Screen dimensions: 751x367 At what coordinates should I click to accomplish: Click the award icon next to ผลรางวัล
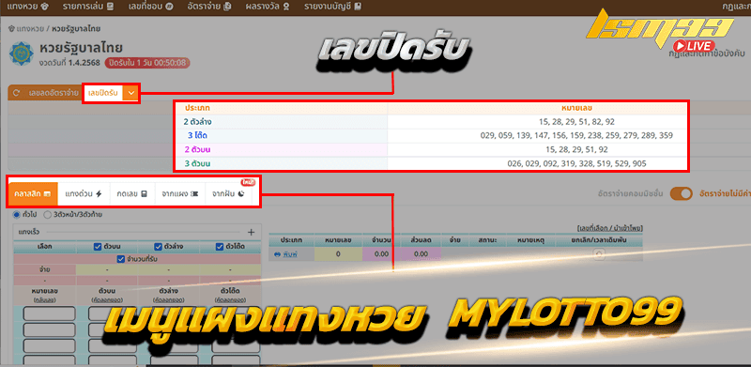click(x=286, y=7)
